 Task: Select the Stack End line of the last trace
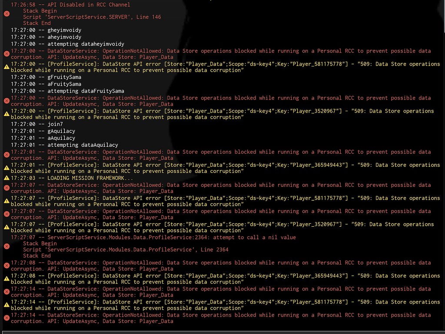37,256
